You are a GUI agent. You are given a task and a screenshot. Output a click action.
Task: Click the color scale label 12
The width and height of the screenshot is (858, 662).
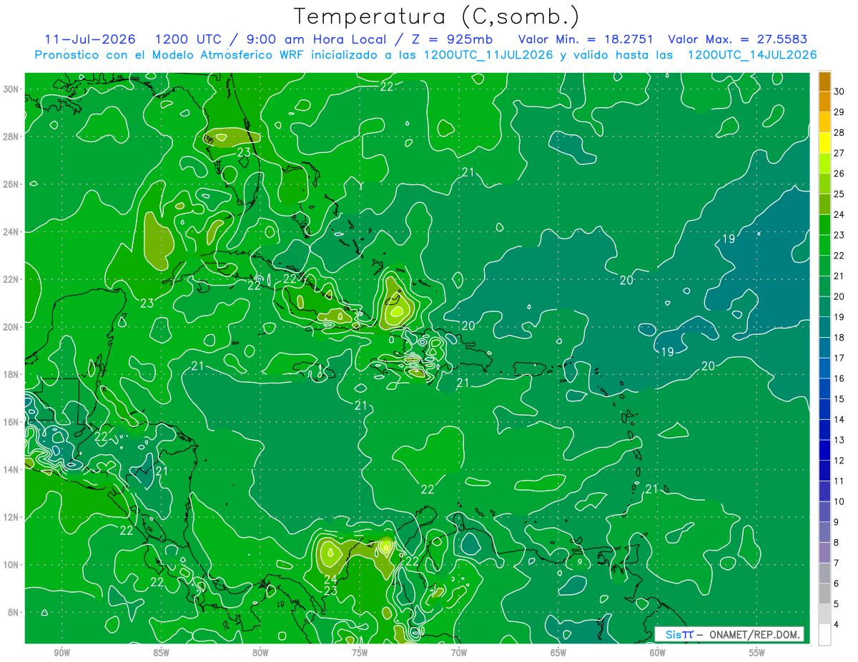[x=839, y=461]
